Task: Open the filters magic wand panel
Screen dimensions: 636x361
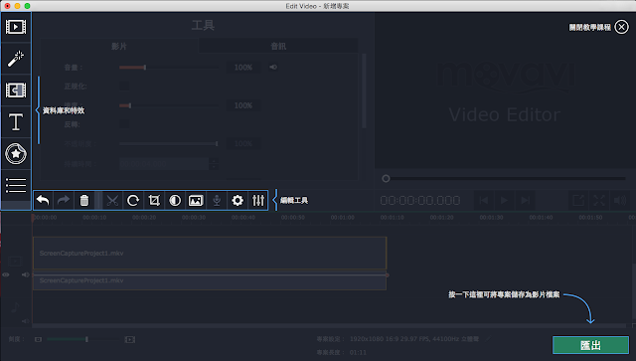Action: (16, 59)
